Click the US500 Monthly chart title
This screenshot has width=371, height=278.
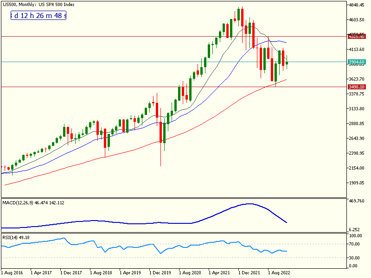tap(38, 4)
